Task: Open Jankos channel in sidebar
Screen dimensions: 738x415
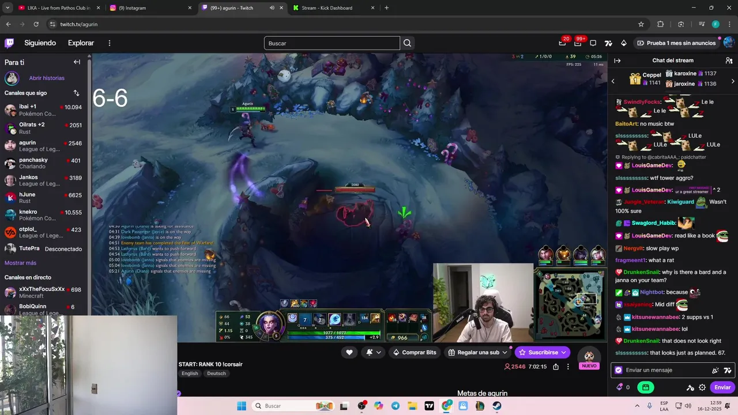Action: tap(44, 180)
